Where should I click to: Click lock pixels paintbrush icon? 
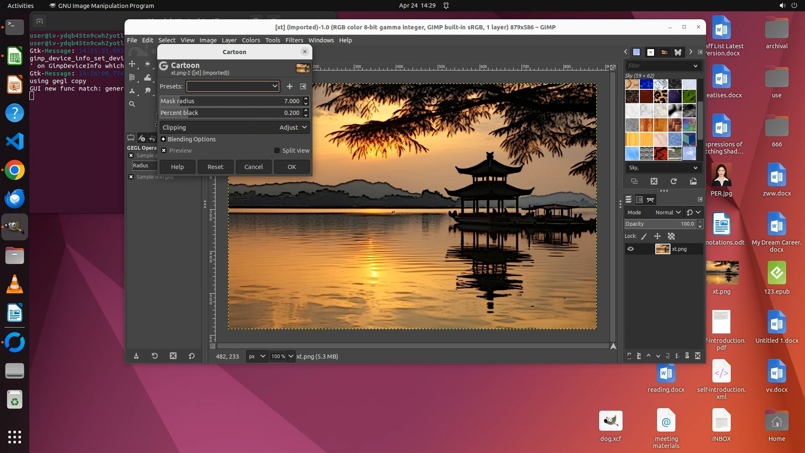tap(644, 236)
